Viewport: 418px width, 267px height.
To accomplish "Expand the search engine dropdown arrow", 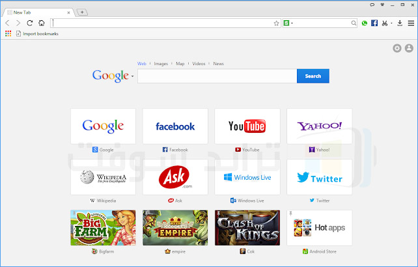I will (x=292, y=23).
